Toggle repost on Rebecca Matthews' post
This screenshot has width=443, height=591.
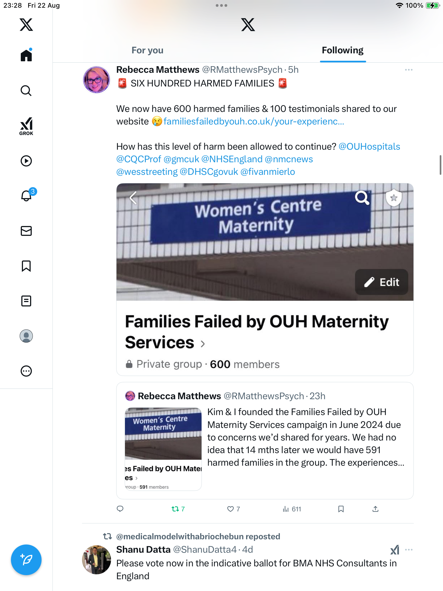coord(175,509)
